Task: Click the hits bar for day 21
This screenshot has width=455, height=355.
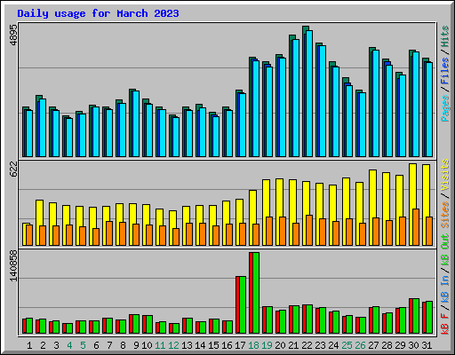Action: pos(292,37)
